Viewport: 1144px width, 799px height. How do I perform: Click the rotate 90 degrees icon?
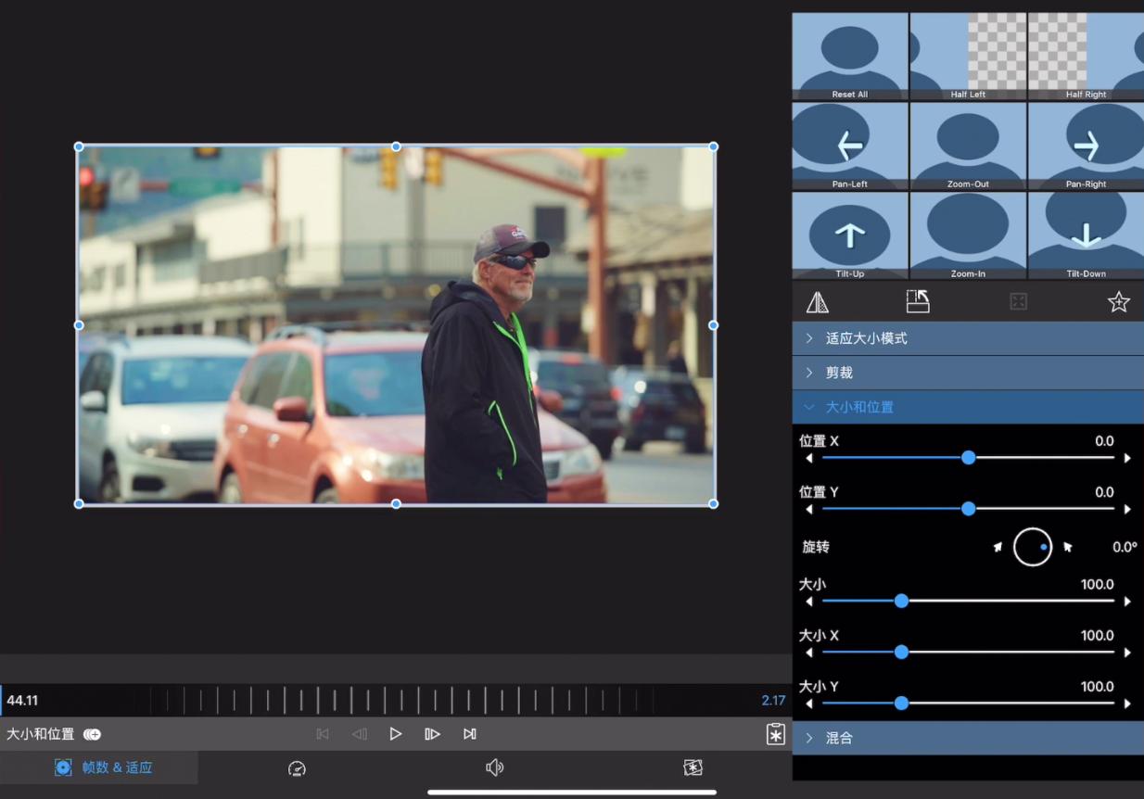coord(917,302)
